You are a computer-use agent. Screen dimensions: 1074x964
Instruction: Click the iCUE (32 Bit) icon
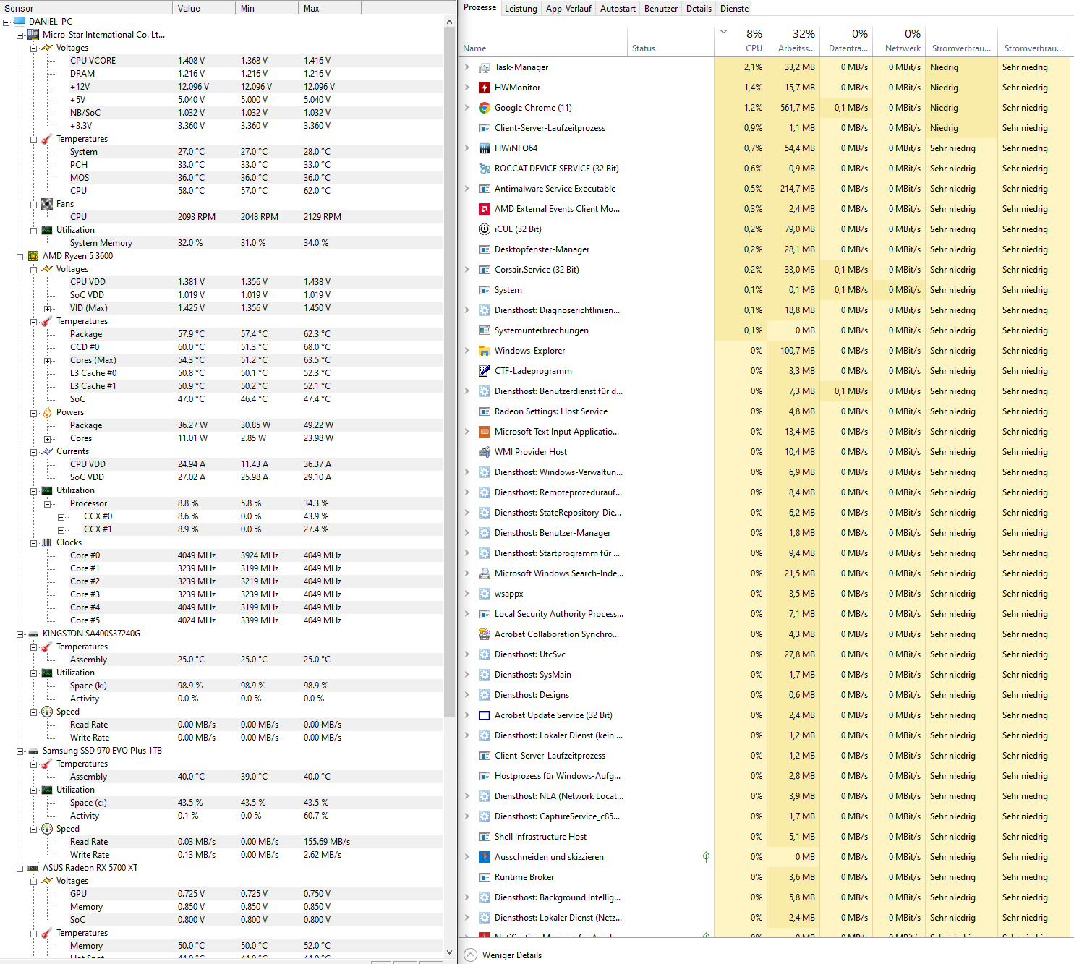pyautogui.click(x=485, y=229)
